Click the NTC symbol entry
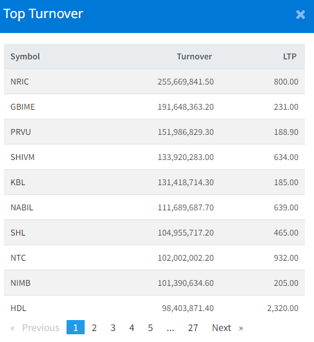This screenshot has width=314, height=342. tap(18, 258)
